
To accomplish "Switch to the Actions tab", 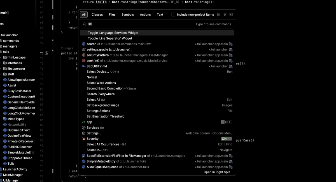I will pyautogui.click(x=145, y=15).
